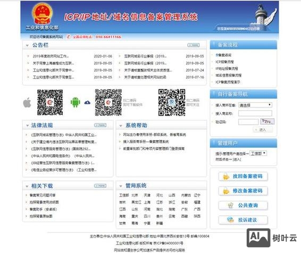Click the blue cloud download icon
301x253 pixels.
(87, 102)
